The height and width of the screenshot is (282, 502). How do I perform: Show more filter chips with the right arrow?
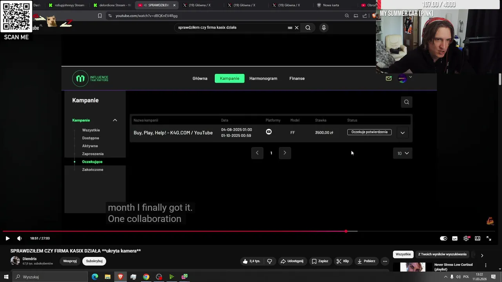[482, 255]
